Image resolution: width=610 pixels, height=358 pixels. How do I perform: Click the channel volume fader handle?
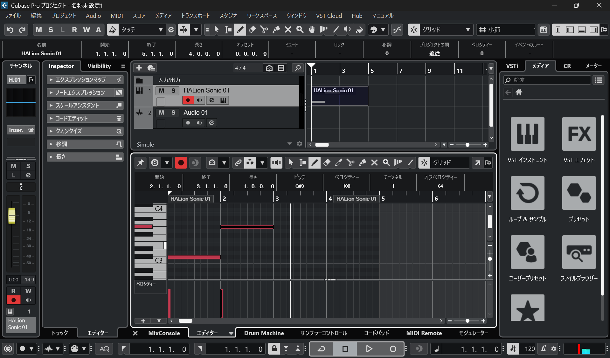12,216
